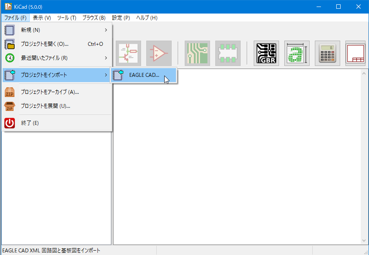This screenshot has width=369, height=255.
Task: Launch the GBR Gerber viewer
Action: [x=266, y=53]
